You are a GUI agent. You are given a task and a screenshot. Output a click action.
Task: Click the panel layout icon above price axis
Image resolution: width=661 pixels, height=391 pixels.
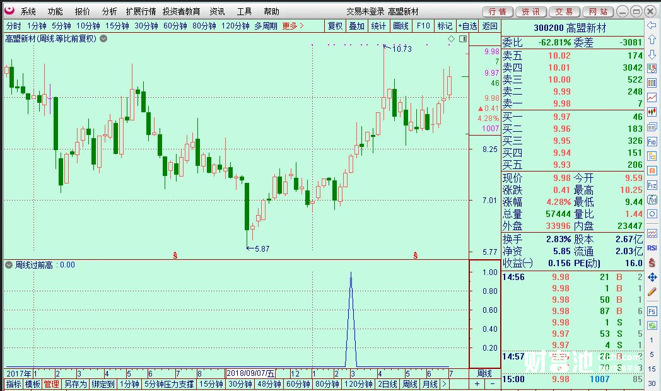pos(463,38)
